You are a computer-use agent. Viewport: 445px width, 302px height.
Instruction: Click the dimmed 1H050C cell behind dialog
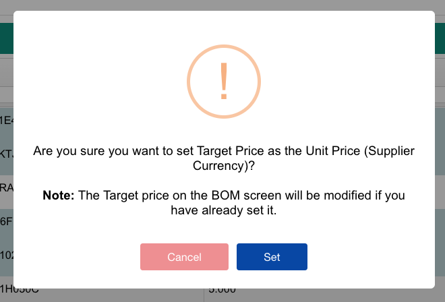tap(20, 290)
